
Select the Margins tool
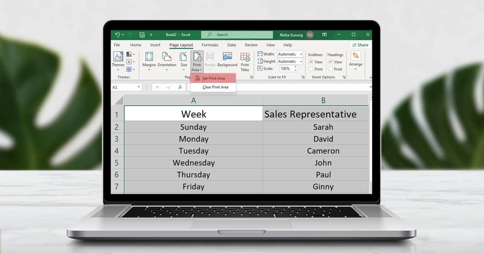(x=149, y=60)
